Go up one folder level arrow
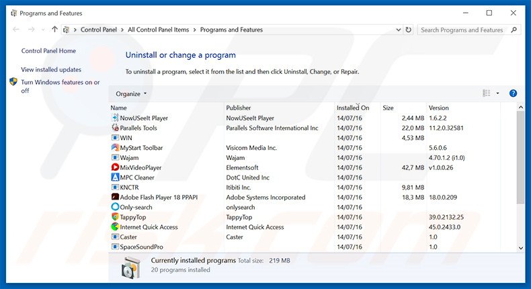The height and width of the screenshot is (289, 531). (x=54, y=30)
